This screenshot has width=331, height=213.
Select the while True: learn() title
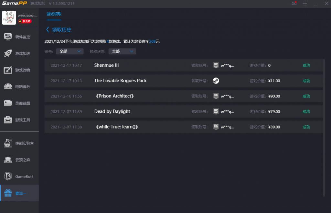[x=117, y=127]
